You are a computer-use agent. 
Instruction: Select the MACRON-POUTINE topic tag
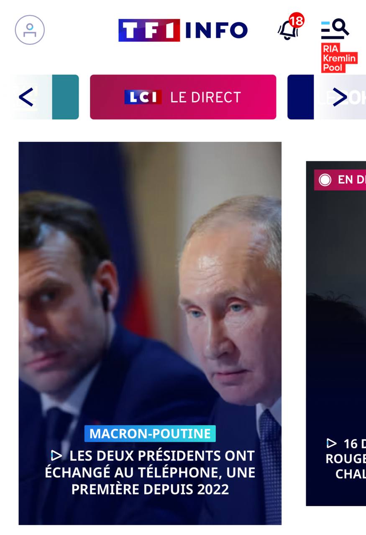point(150,433)
